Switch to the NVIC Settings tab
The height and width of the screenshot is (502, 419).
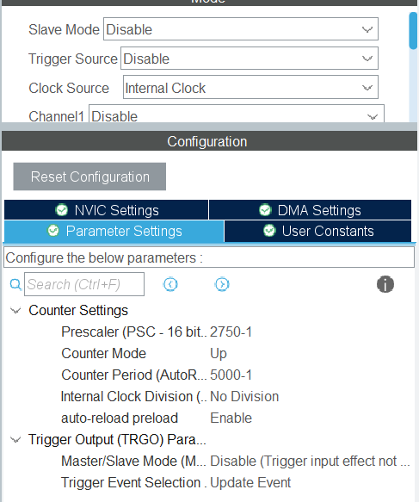tap(106, 210)
